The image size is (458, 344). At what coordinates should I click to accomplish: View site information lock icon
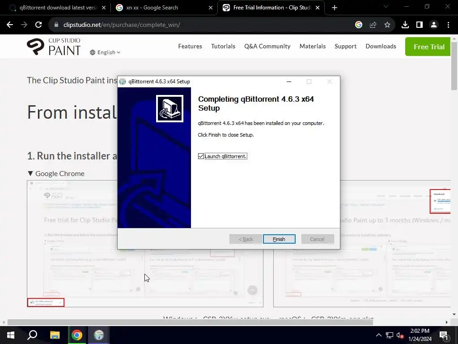pos(56,25)
